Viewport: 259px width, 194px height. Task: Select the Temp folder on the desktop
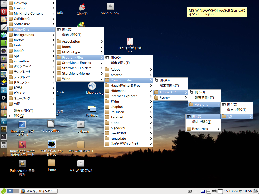[x=52, y=165]
